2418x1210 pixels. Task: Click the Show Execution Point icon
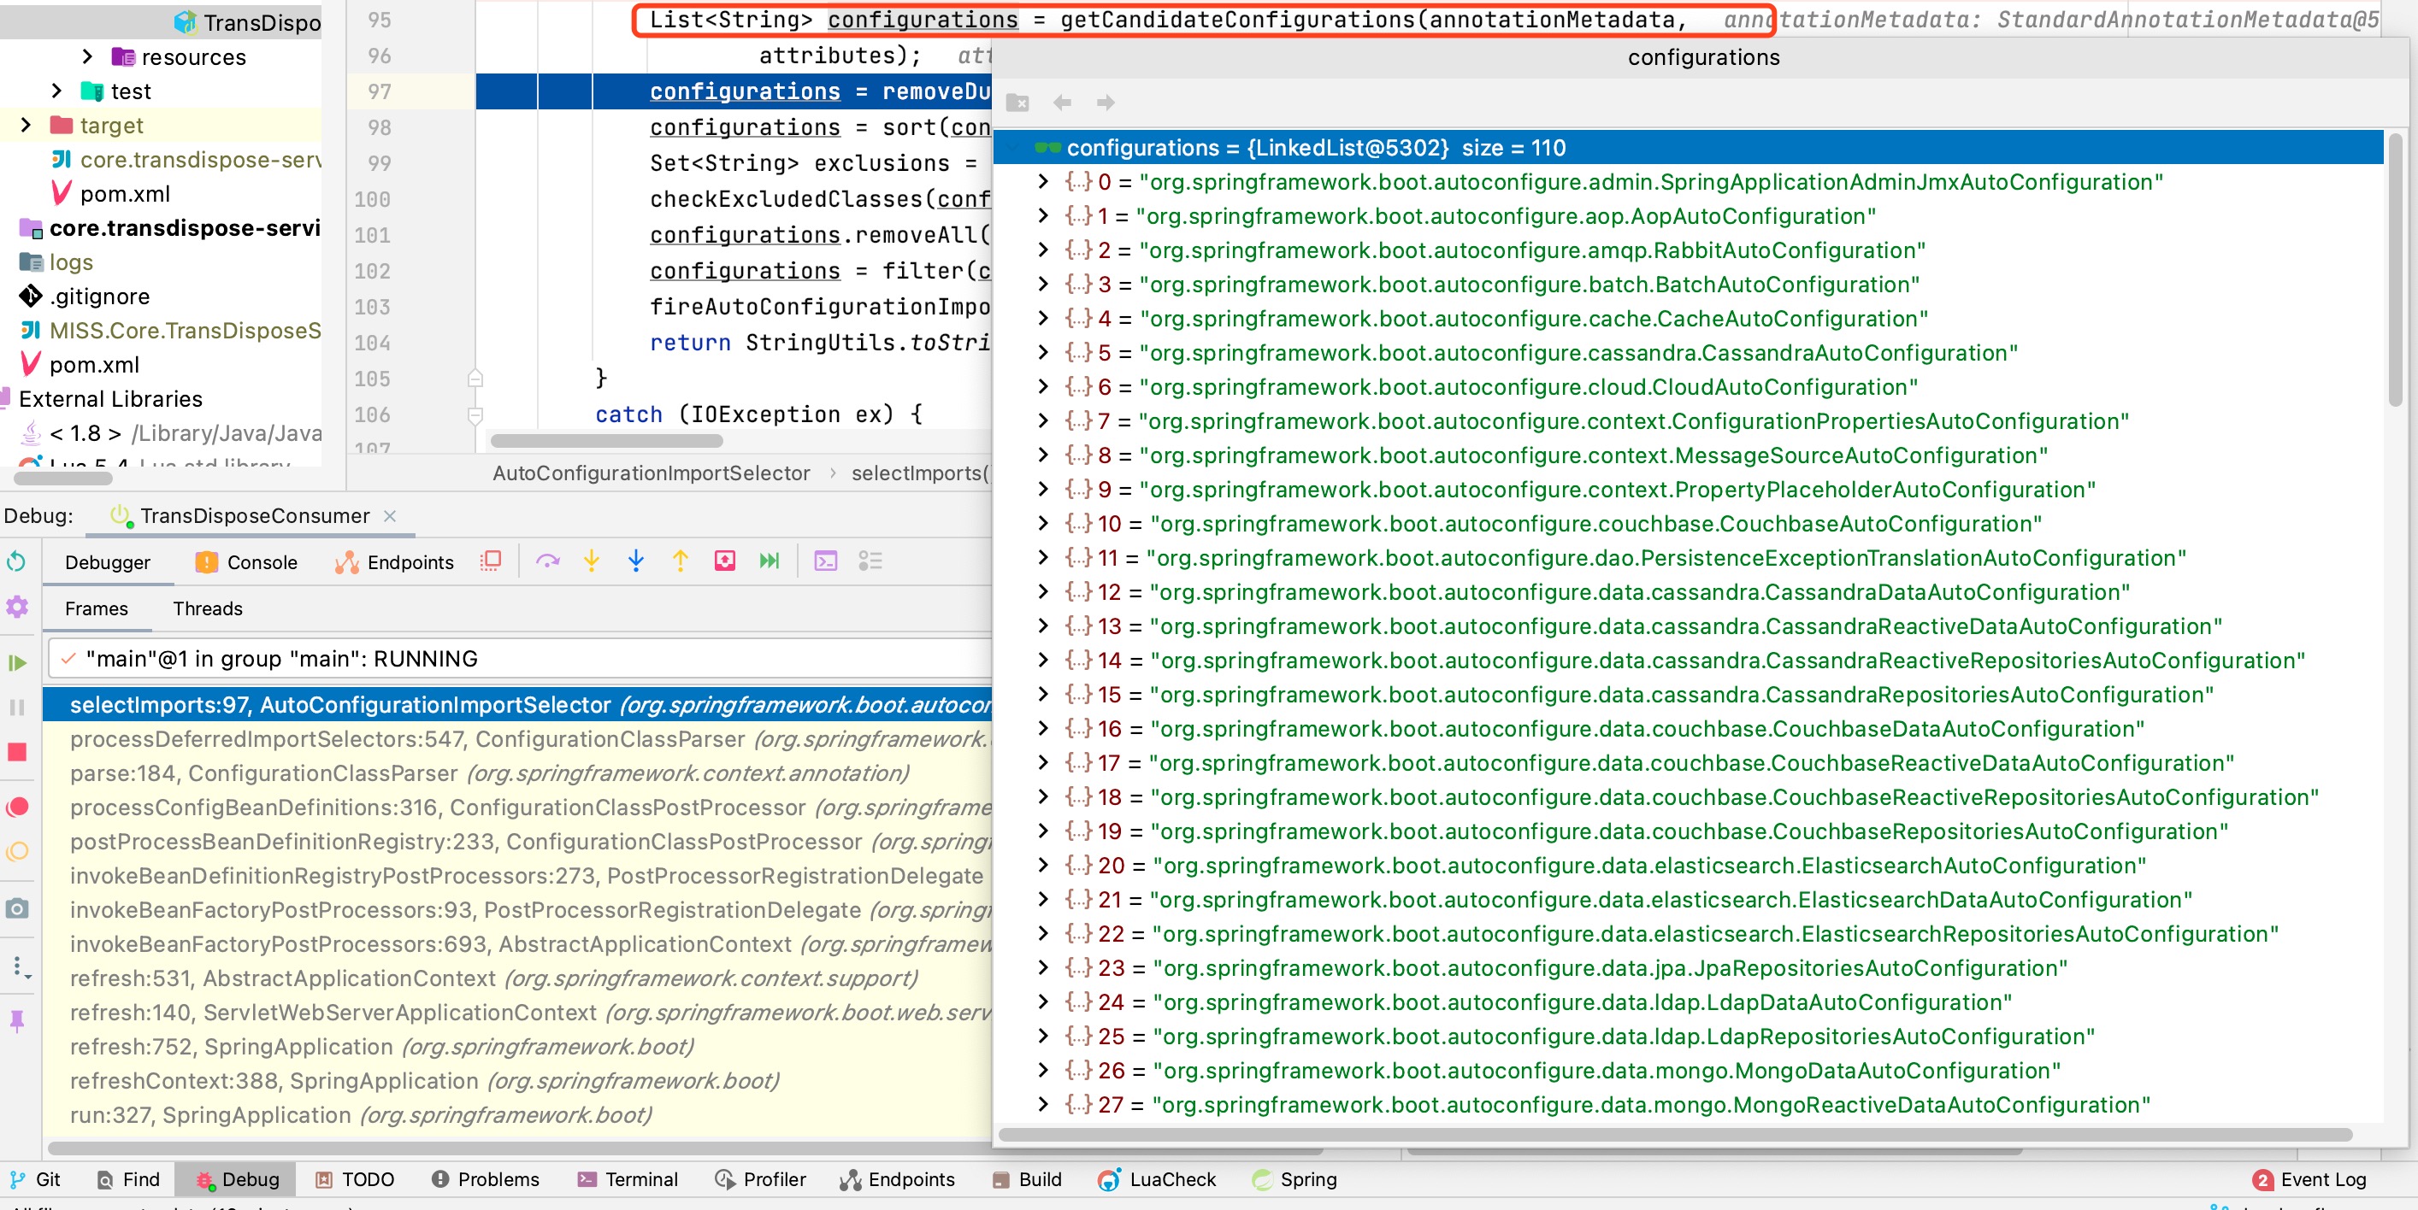pos(489,562)
